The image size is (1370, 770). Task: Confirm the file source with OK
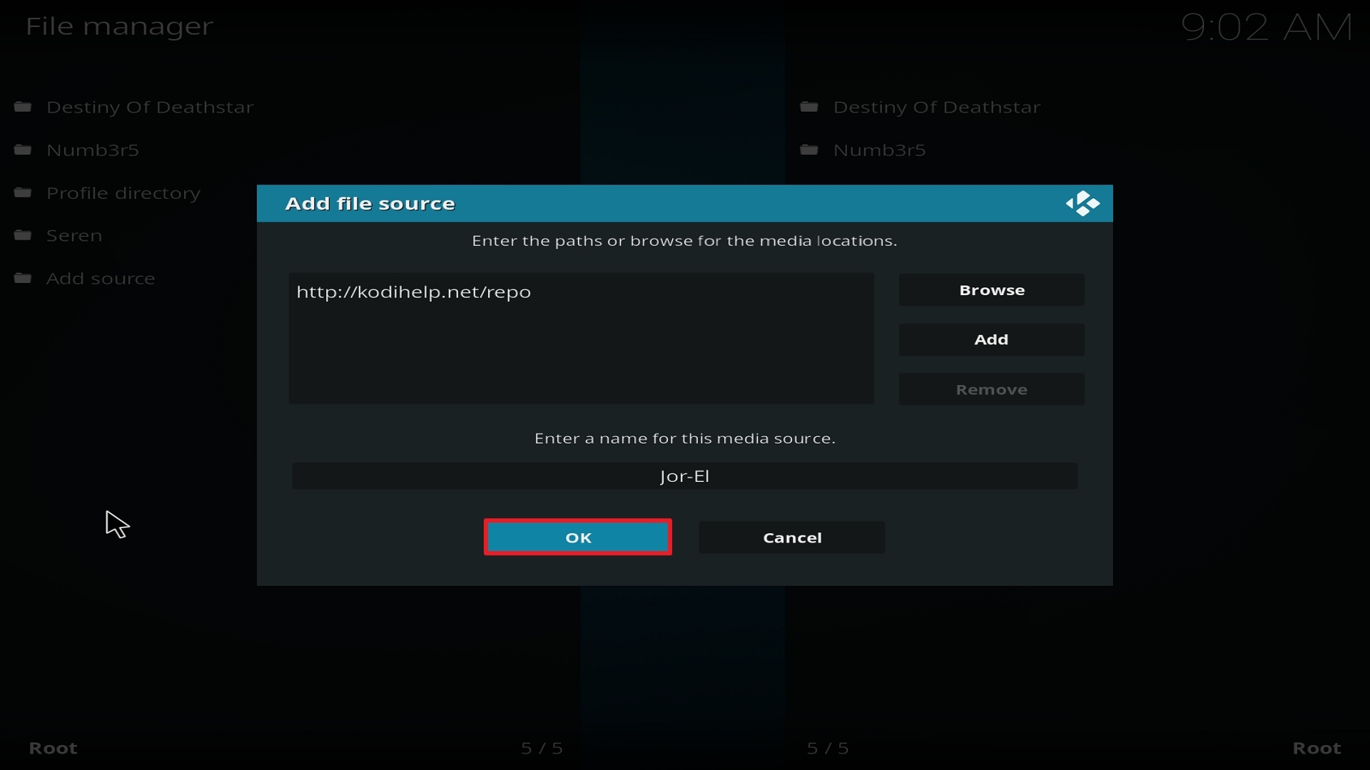(x=578, y=537)
